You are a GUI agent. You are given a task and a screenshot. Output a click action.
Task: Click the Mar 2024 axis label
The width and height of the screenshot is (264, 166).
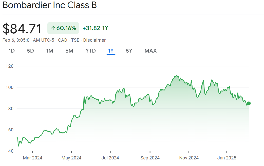pyautogui.click(x=33, y=158)
